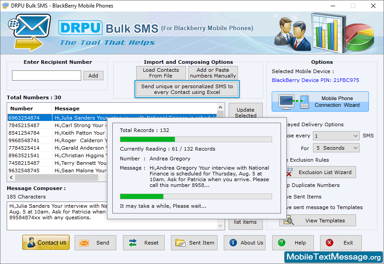Click the Hi,Keith Patton message cell
Image resolution: width=384 pixels, height=264 pixels.
coord(80,133)
